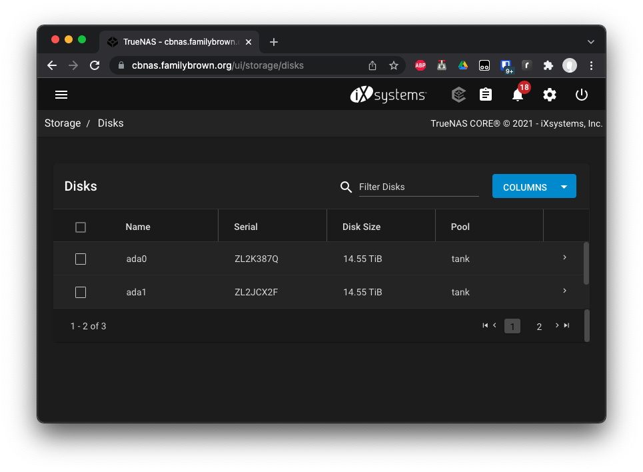Click serial ZL2JCX2F

click(256, 292)
